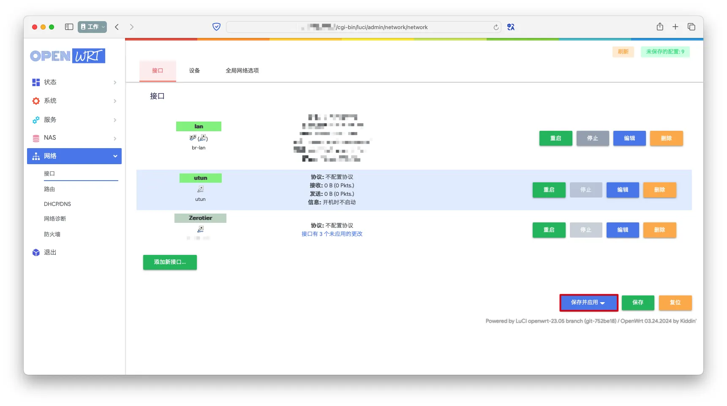The height and width of the screenshot is (406, 727).
Task: Open the 防火墙 submenu item
Action: [x=52, y=234]
